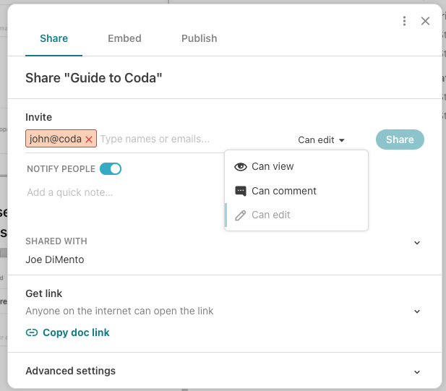Expand Advanced settings chevron
This screenshot has width=446, height=391.
[416, 372]
